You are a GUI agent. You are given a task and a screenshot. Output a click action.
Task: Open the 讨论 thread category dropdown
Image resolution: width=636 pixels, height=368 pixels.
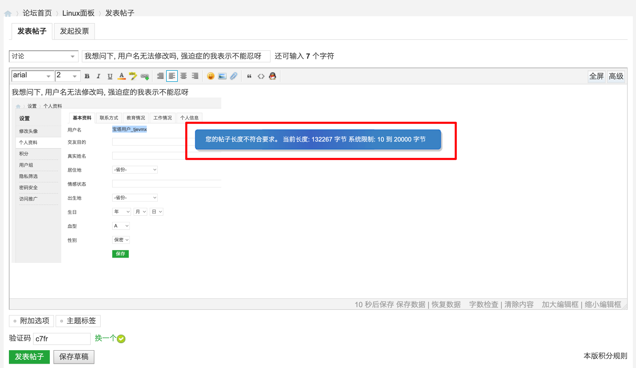coord(44,56)
